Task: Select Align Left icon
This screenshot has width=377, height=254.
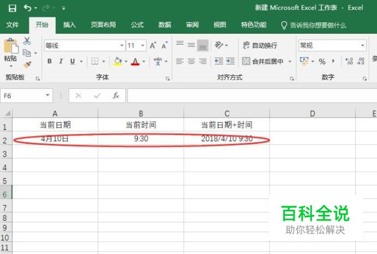Action: tap(180, 62)
